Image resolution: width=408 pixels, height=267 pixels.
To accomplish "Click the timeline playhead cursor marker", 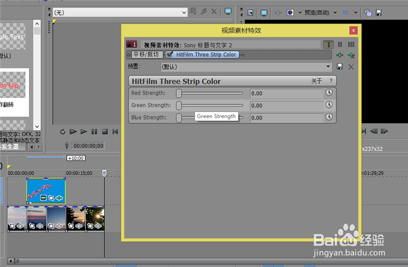I will click(104, 173).
